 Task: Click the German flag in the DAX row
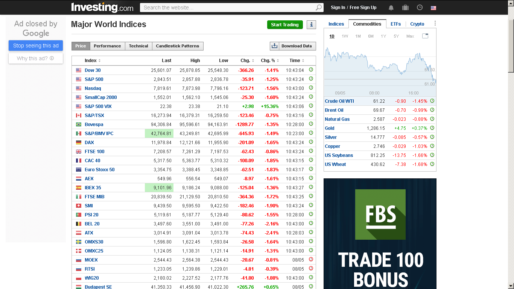click(x=79, y=143)
